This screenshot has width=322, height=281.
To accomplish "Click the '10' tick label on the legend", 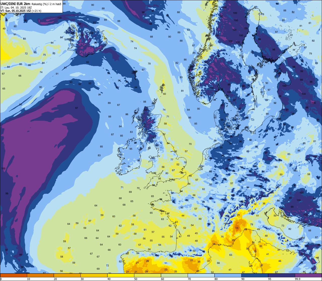I will pyautogui.click(x=28, y=279).
